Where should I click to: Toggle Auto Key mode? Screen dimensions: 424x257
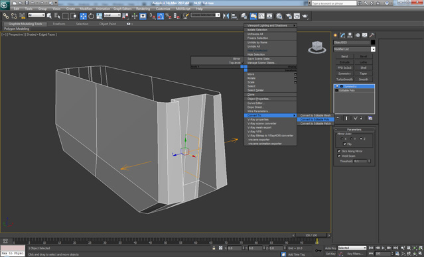click(x=330, y=248)
